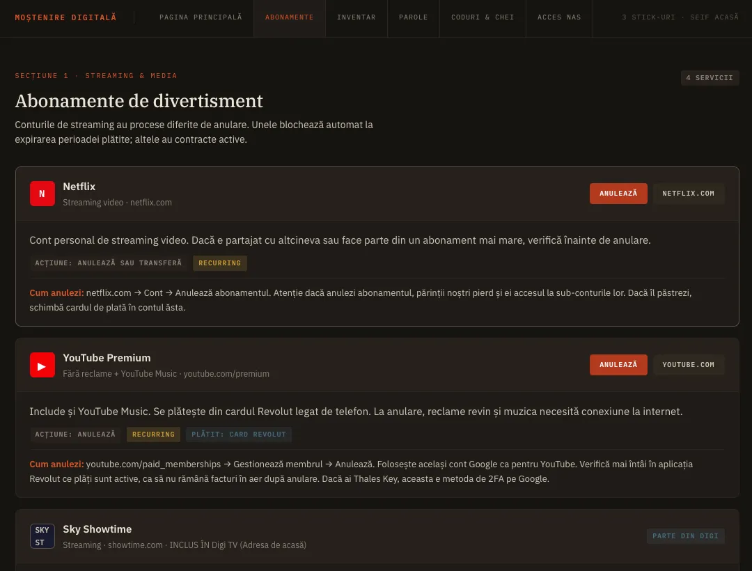Click the Streaming video · netflix.com subtitle
The width and height of the screenshot is (752, 571).
(x=118, y=203)
